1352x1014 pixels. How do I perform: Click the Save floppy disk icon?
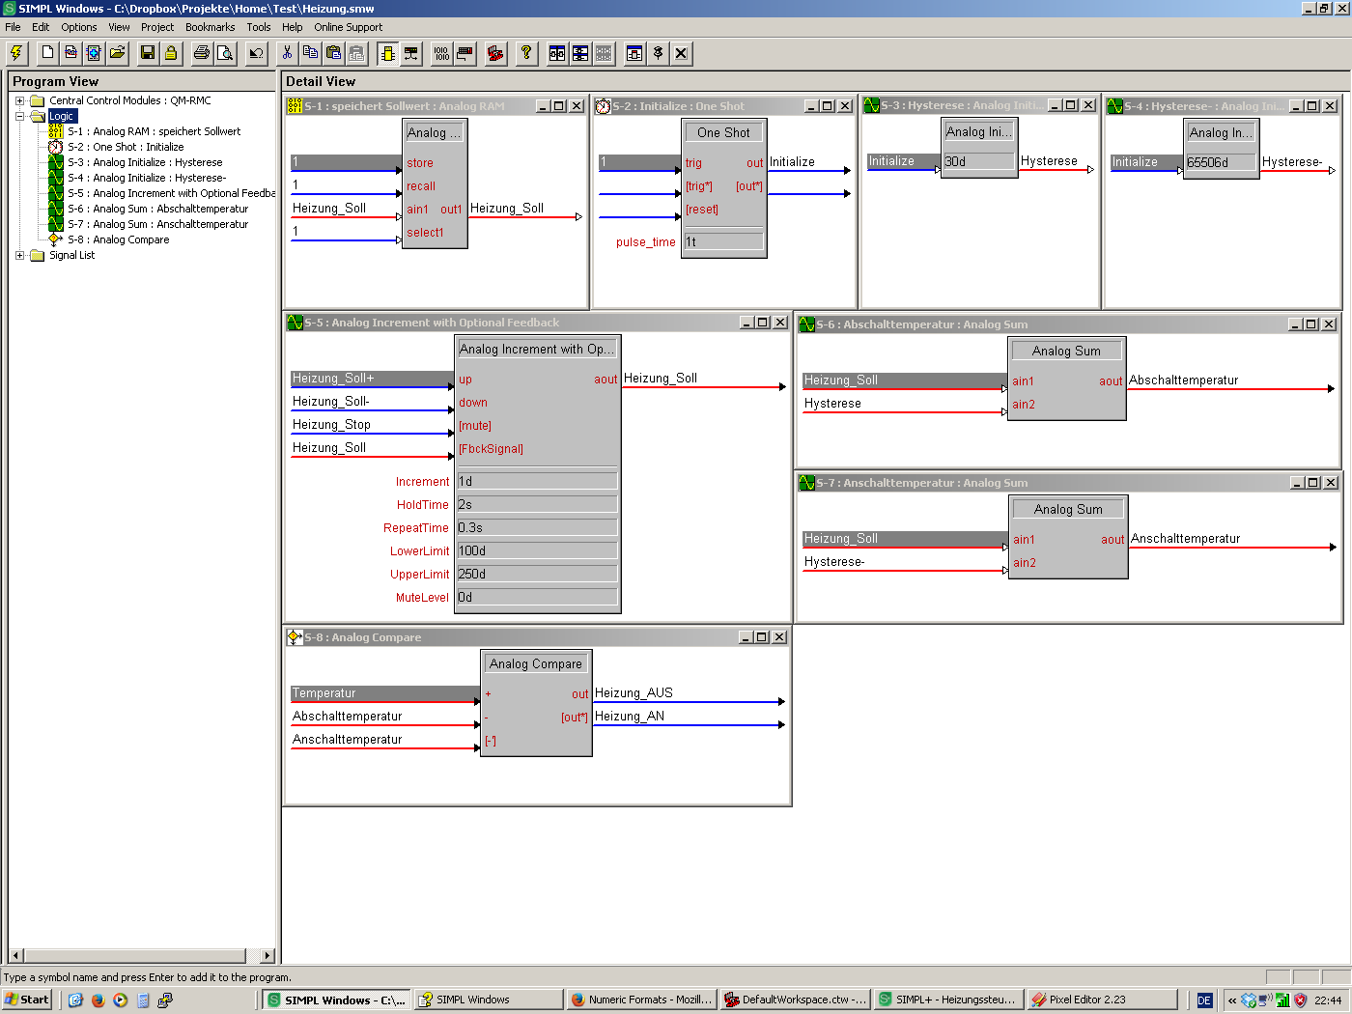tap(148, 53)
